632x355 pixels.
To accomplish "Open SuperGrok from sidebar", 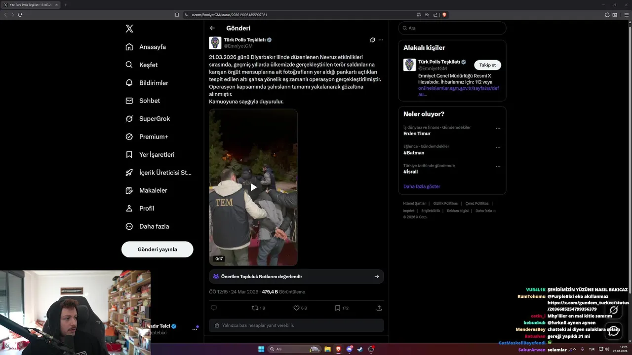I will [x=148, y=119].
